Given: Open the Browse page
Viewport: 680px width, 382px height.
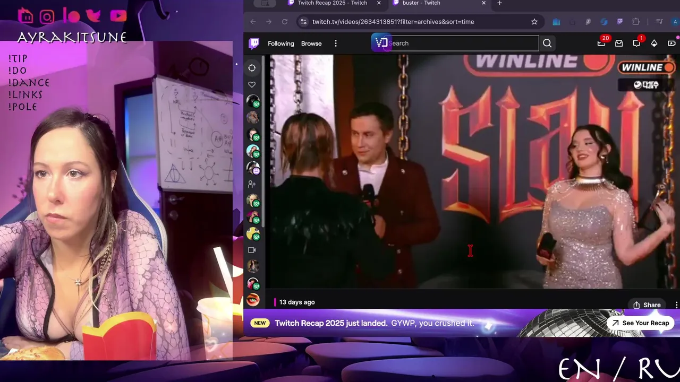Looking at the screenshot, I should pyautogui.click(x=311, y=44).
